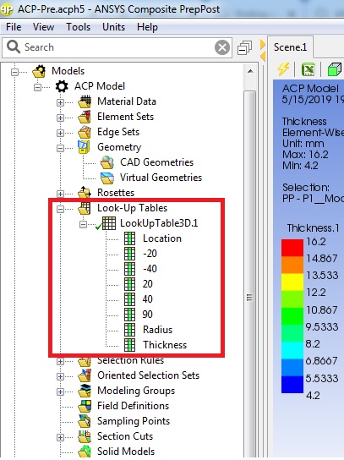Click the Solid Models icon

(x=85, y=452)
